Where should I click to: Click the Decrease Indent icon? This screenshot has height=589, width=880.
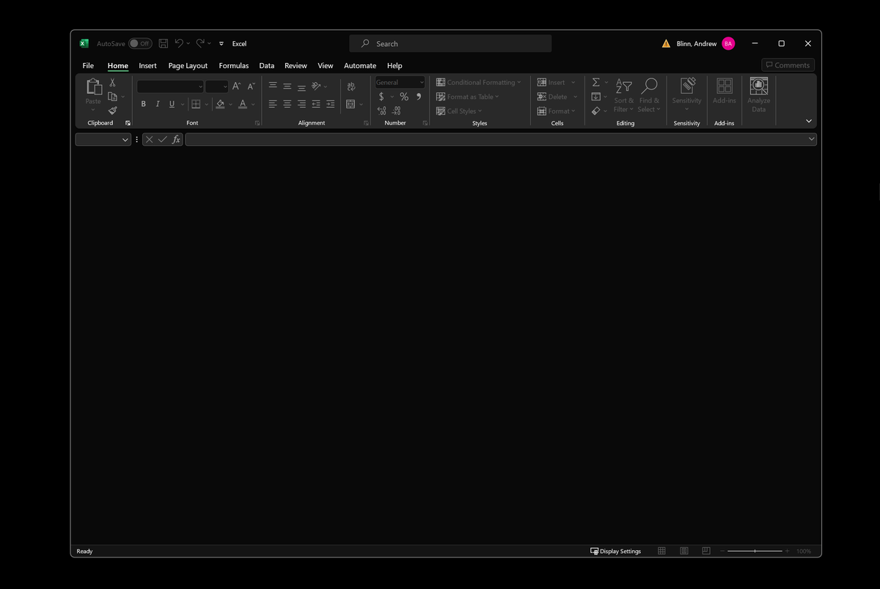(x=316, y=104)
